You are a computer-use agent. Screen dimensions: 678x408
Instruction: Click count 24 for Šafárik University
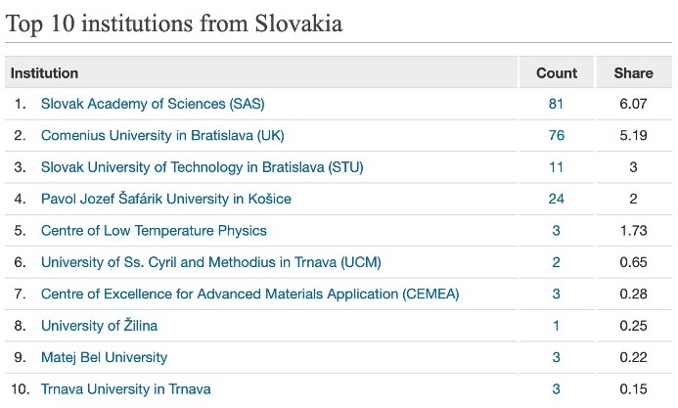coord(556,199)
